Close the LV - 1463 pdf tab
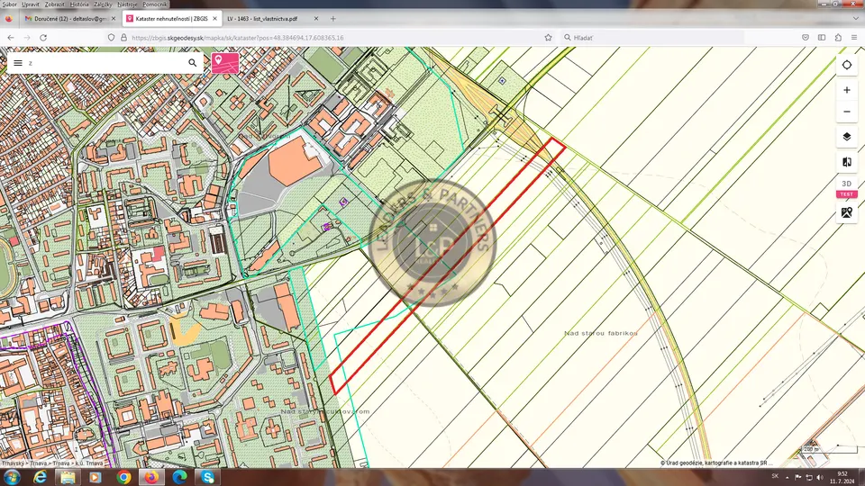 (x=316, y=18)
